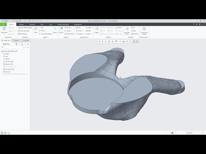Create a Coordinate System

[x=45, y=34]
